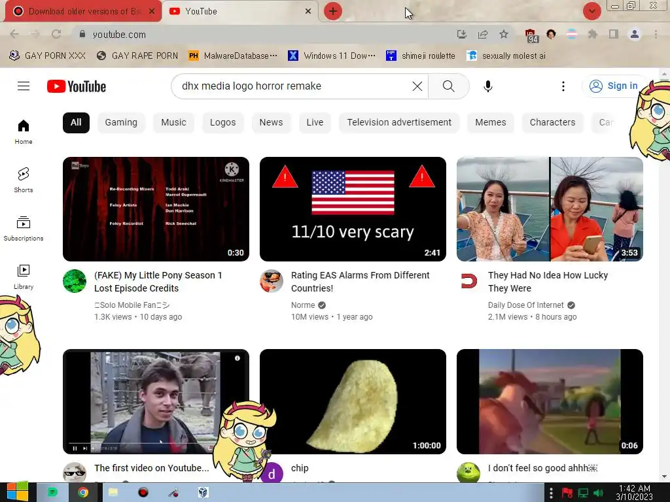The height and width of the screenshot is (502, 670).
Task: Open a new tab with the plus
Action: point(333,11)
